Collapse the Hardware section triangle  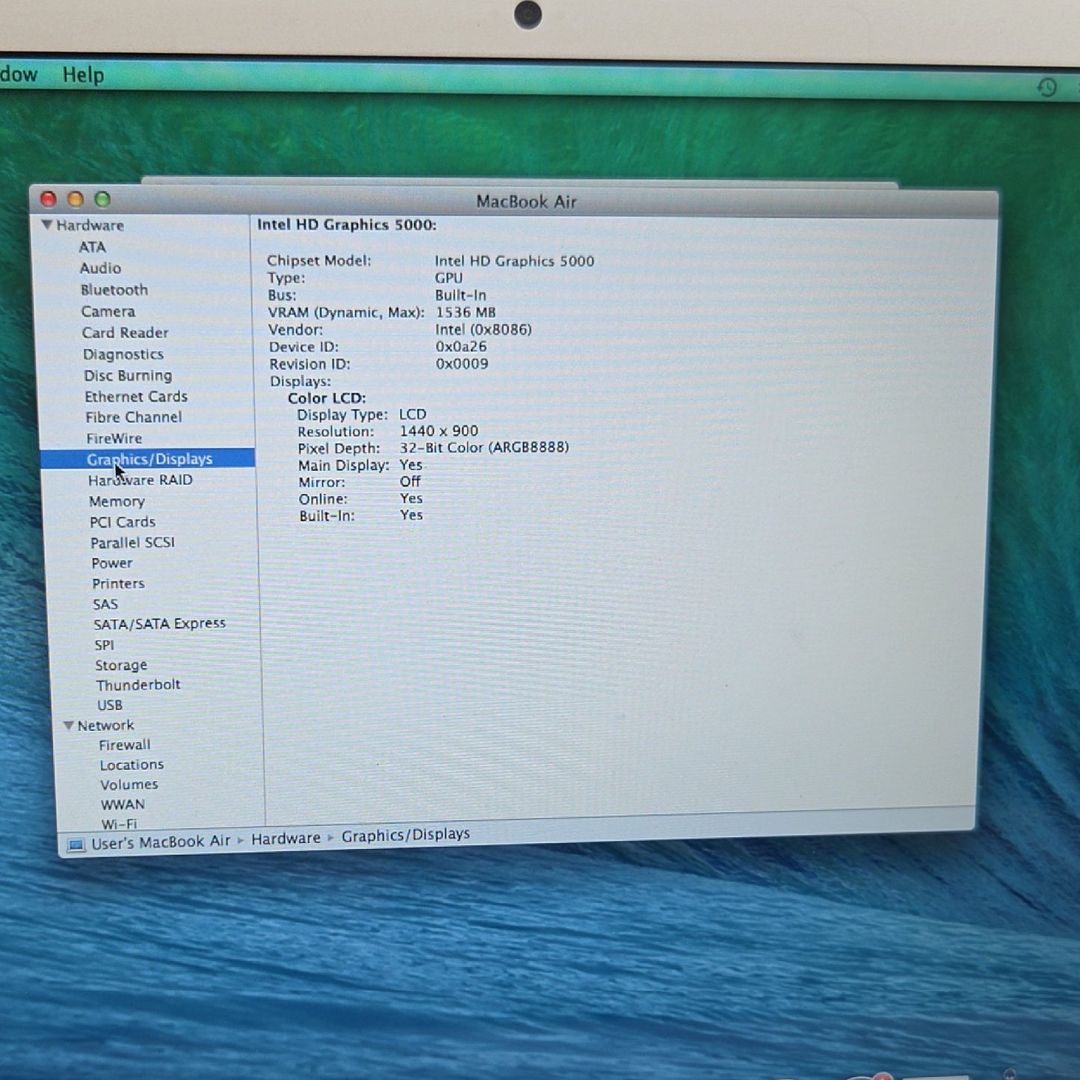tap(47, 224)
